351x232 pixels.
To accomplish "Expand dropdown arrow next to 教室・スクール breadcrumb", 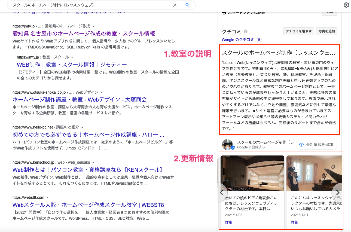I will pos(72,57).
